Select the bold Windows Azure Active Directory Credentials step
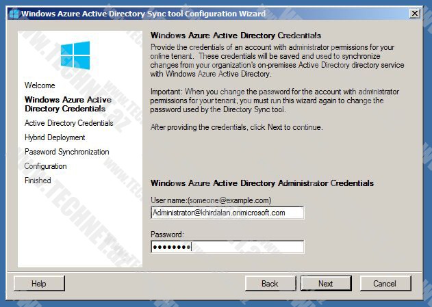 point(68,104)
